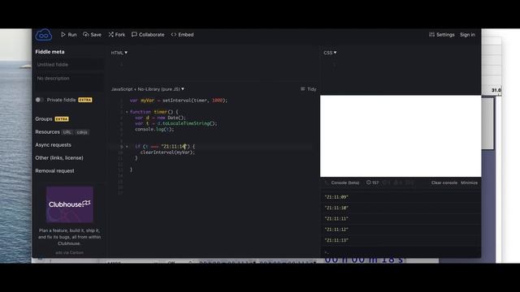Open the Settings menu

[442, 34]
